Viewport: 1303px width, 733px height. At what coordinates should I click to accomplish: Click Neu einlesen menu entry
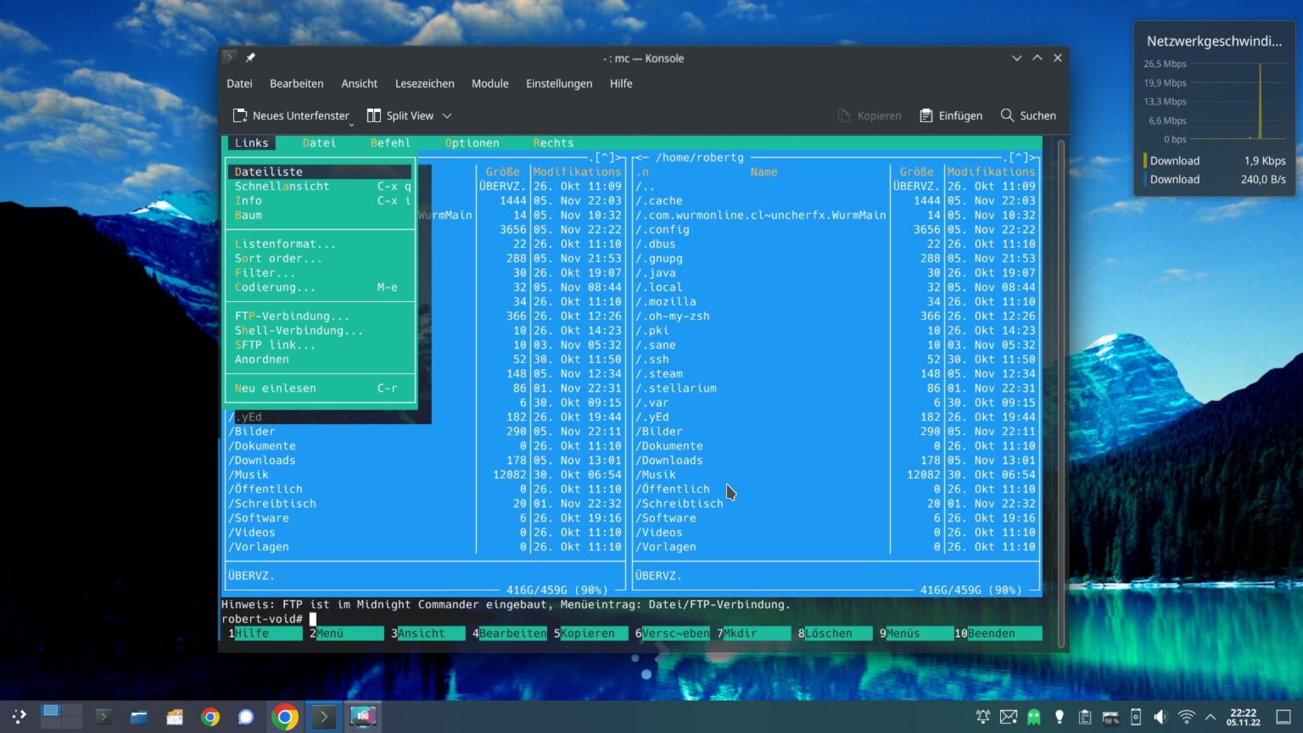pos(322,388)
